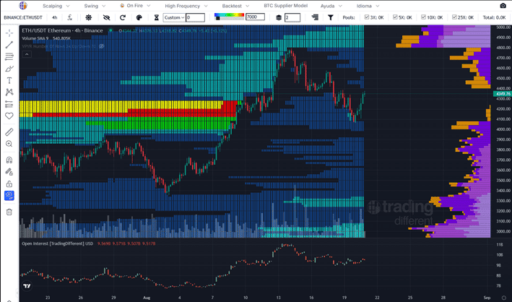The height and width of the screenshot is (302, 512).
Task: Click the Pools: label
Action: click(349, 17)
